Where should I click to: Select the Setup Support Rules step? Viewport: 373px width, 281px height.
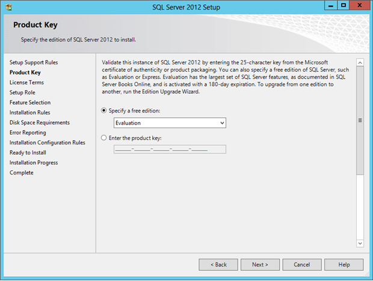(x=34, y=63)
